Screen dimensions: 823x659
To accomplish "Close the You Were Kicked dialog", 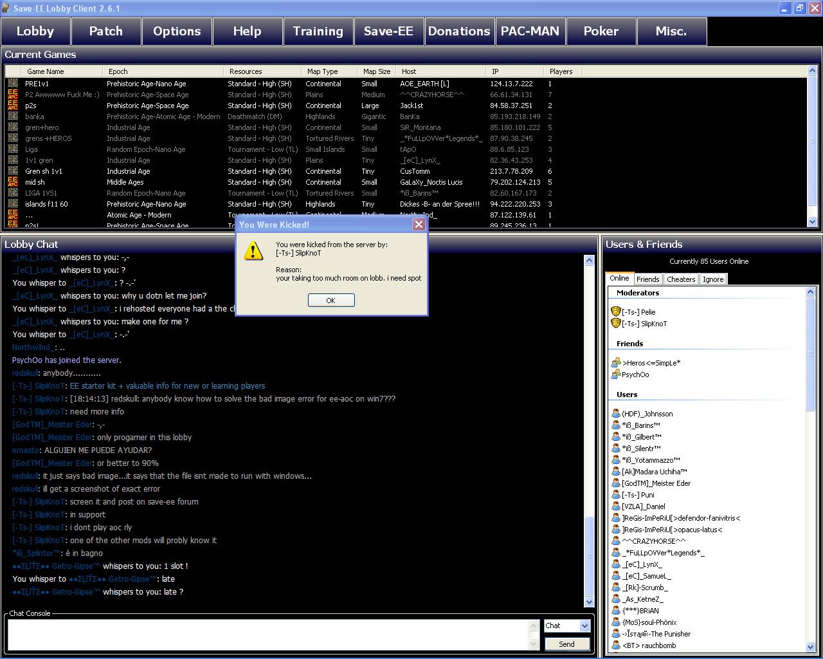I will click(419, 224).
